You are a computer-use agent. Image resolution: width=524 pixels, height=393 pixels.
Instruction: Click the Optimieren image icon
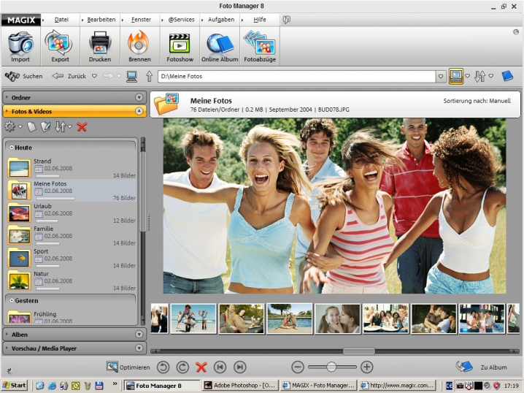coord(112,367)
